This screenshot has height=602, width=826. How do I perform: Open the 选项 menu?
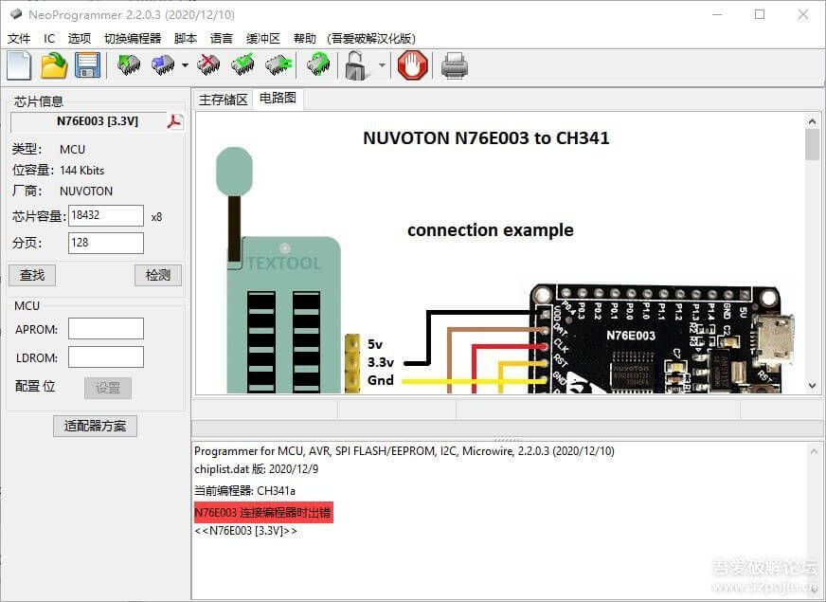[x=80, y=39]
